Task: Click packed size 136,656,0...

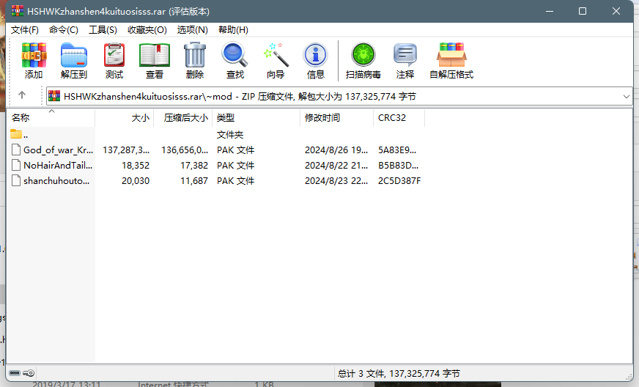Action: click(x=185, y=150)
